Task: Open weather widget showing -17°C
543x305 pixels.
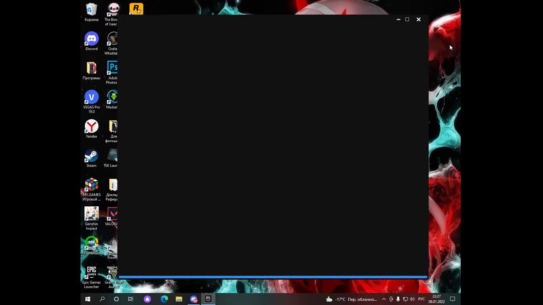Action: click(x=351, y=299)
